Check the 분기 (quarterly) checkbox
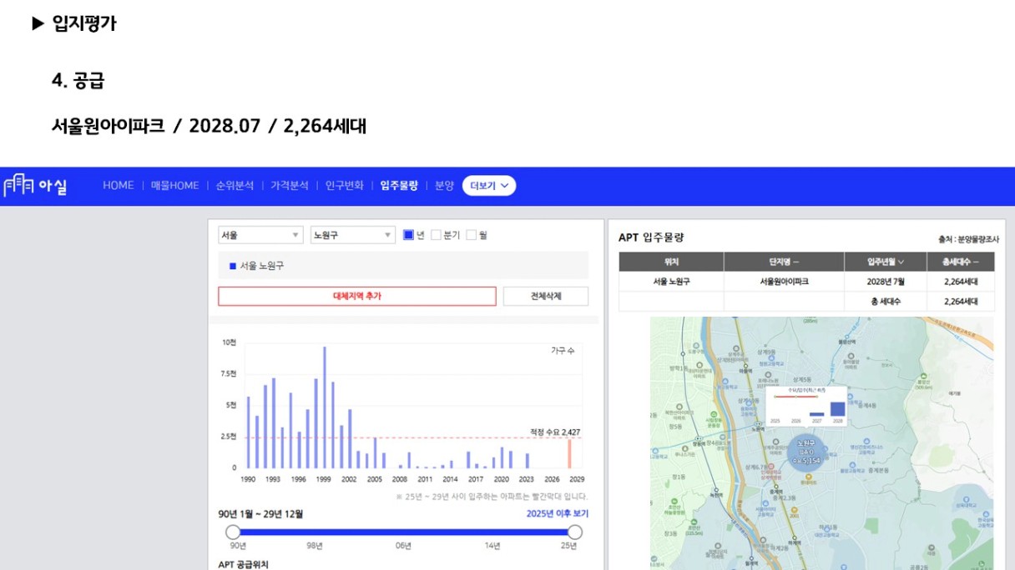This screenshot has width=1015, height=570. coord(436,235)
